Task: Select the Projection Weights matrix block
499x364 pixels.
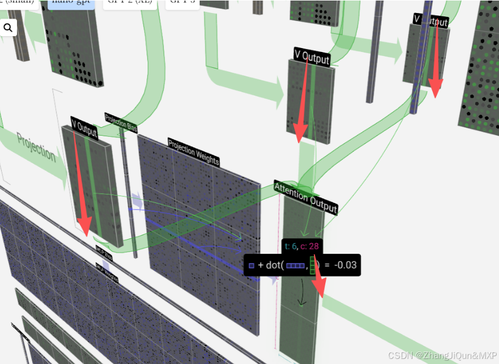Action: coord(200,235)
